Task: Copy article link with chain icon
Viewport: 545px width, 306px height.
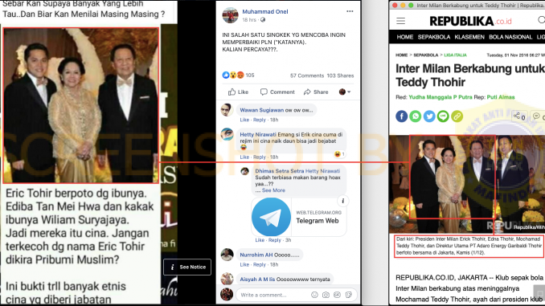Action: pyautogui.click(x=457, y=116)
